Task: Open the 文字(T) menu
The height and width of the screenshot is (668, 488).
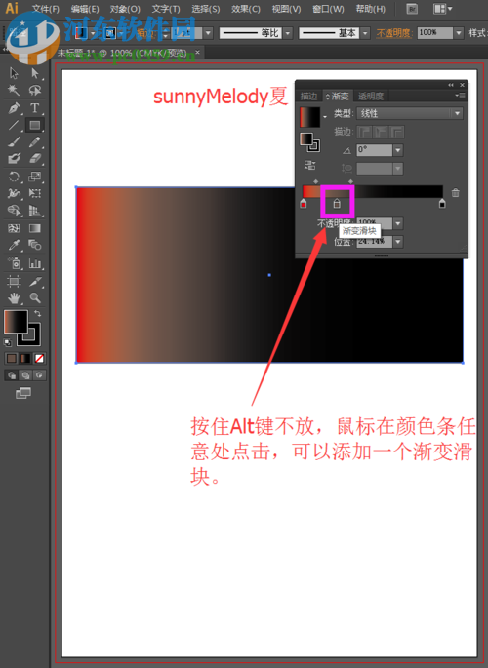Action: [166, 9]
